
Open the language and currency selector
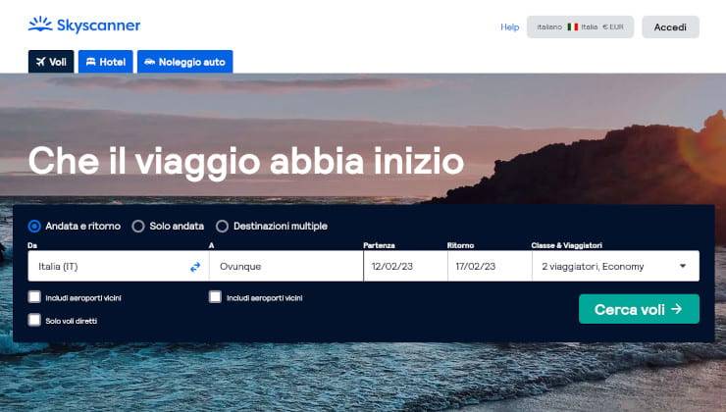[x=580, y=26]
